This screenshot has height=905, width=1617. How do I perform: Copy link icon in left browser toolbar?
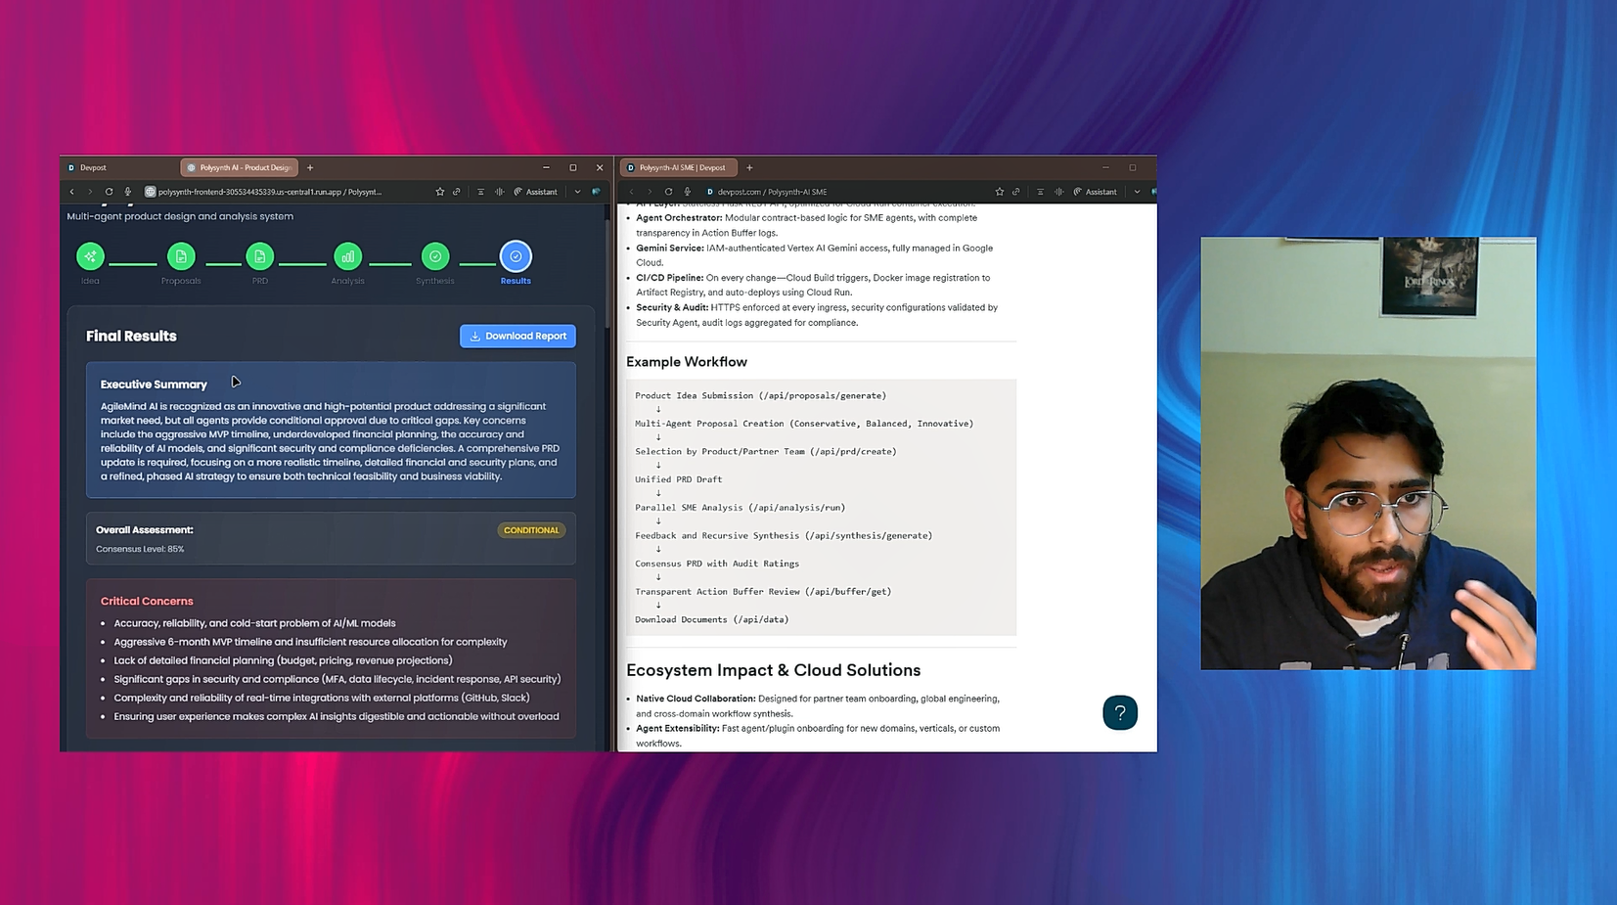(457, 192)
